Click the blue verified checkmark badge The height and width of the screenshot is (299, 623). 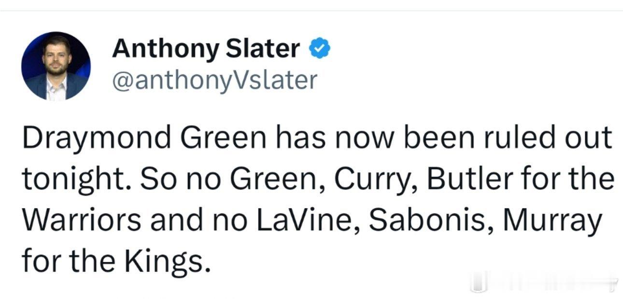(319, 49)
